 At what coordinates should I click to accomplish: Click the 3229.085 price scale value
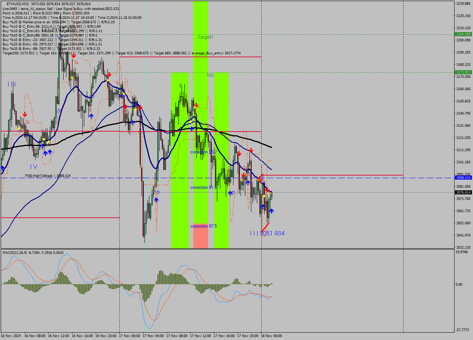[x=463, y=3]
